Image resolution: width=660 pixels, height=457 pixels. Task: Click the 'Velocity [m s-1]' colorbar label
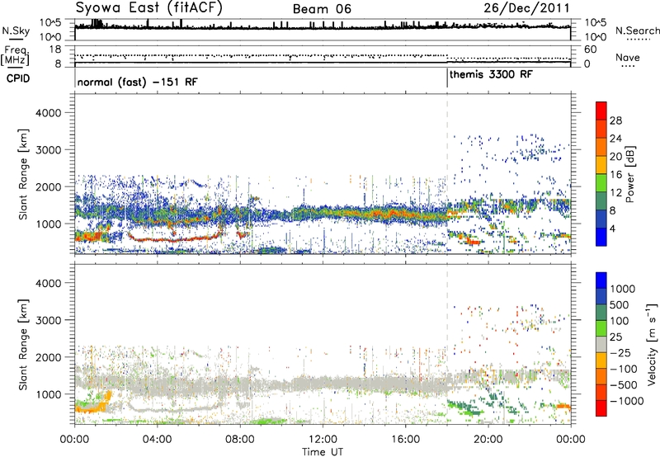[x=652, y=344]
